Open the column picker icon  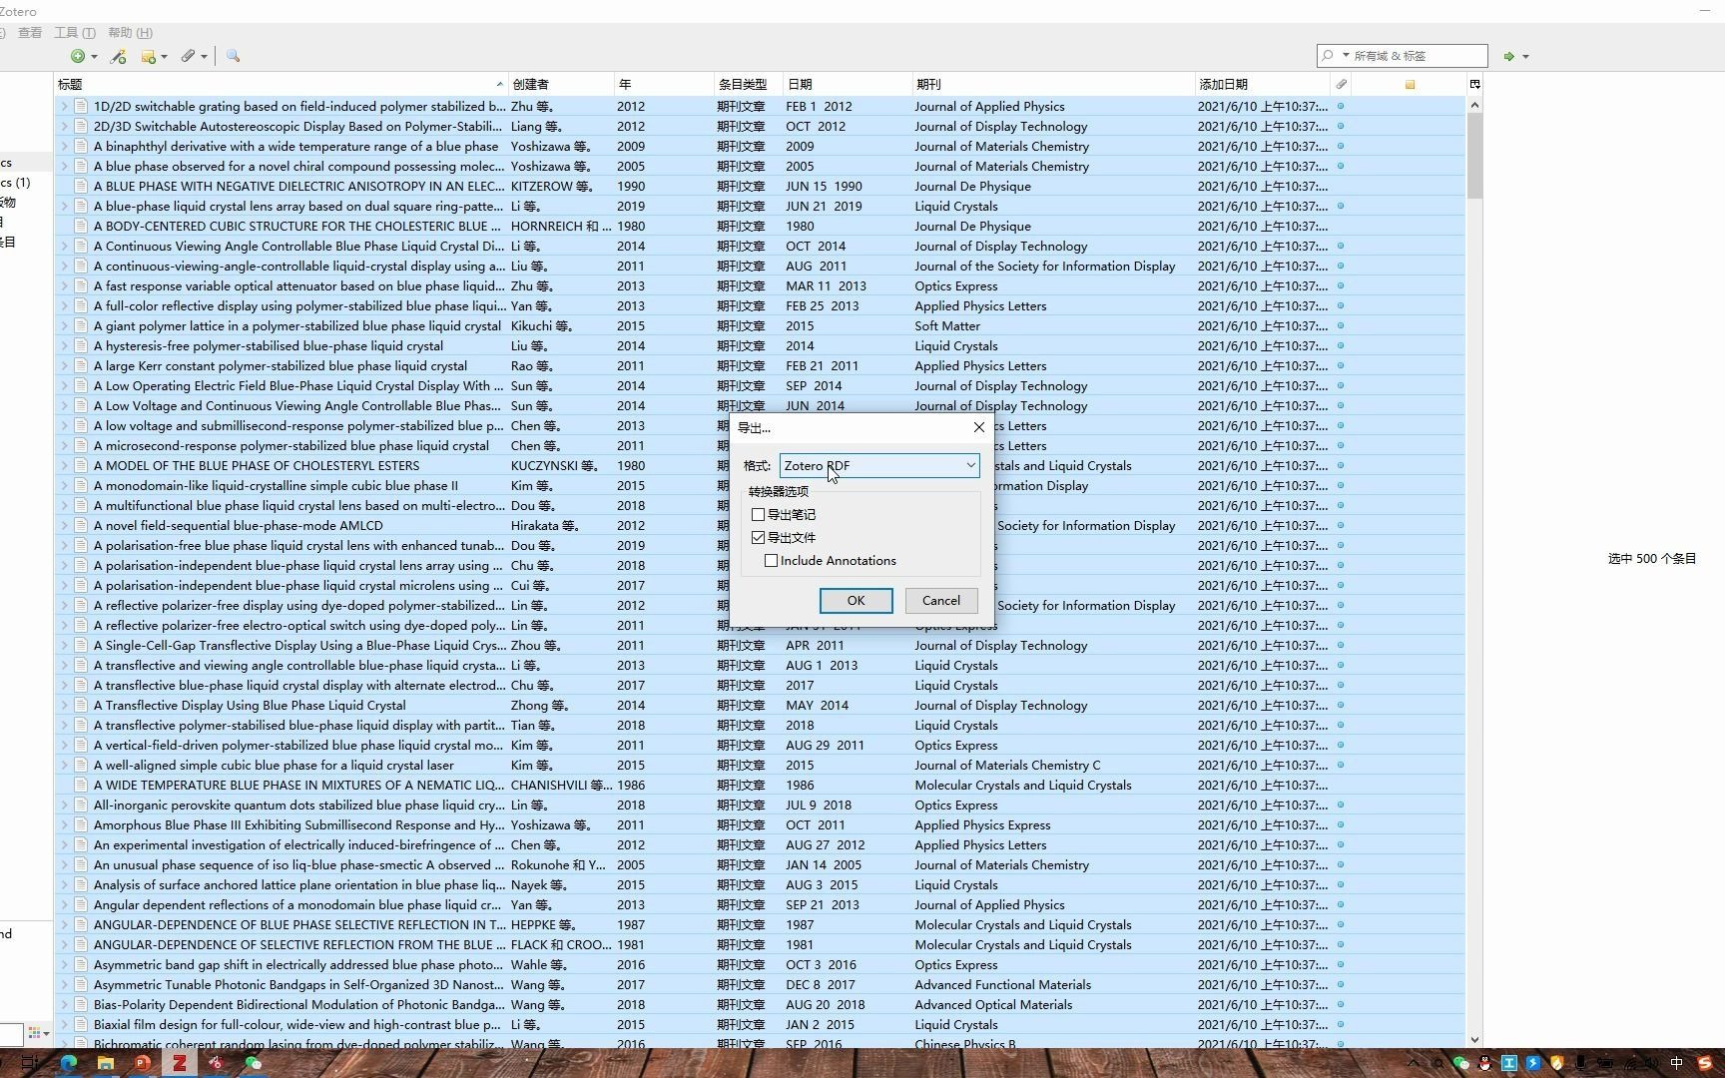pyautogui.click(x=1474, y=84)
